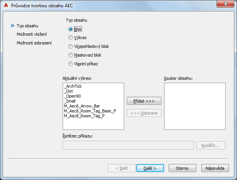Select the _Dot block entry
This screenshot has height=180, width=237.
69,91
